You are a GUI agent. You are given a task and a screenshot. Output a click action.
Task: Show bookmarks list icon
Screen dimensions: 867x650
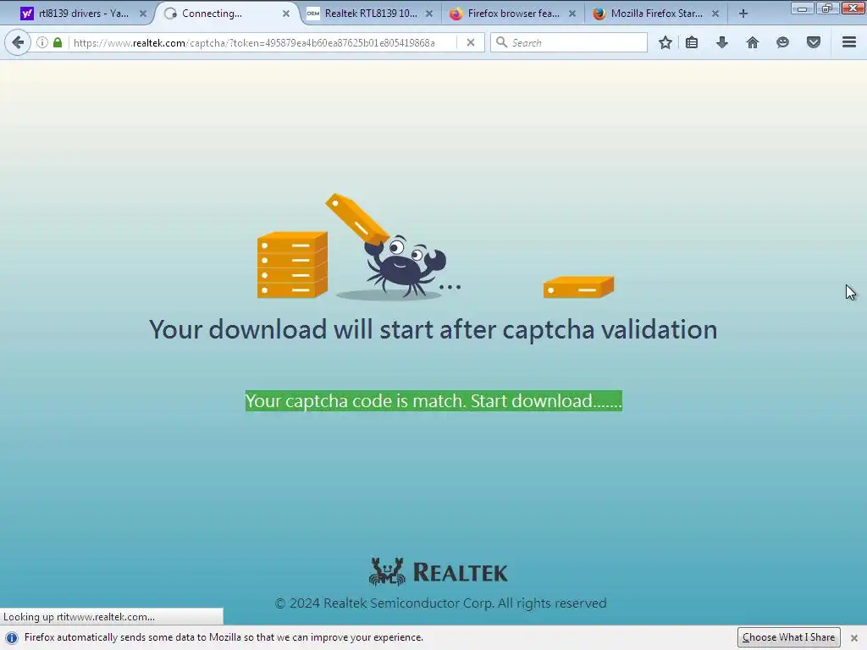coord(692,42)
